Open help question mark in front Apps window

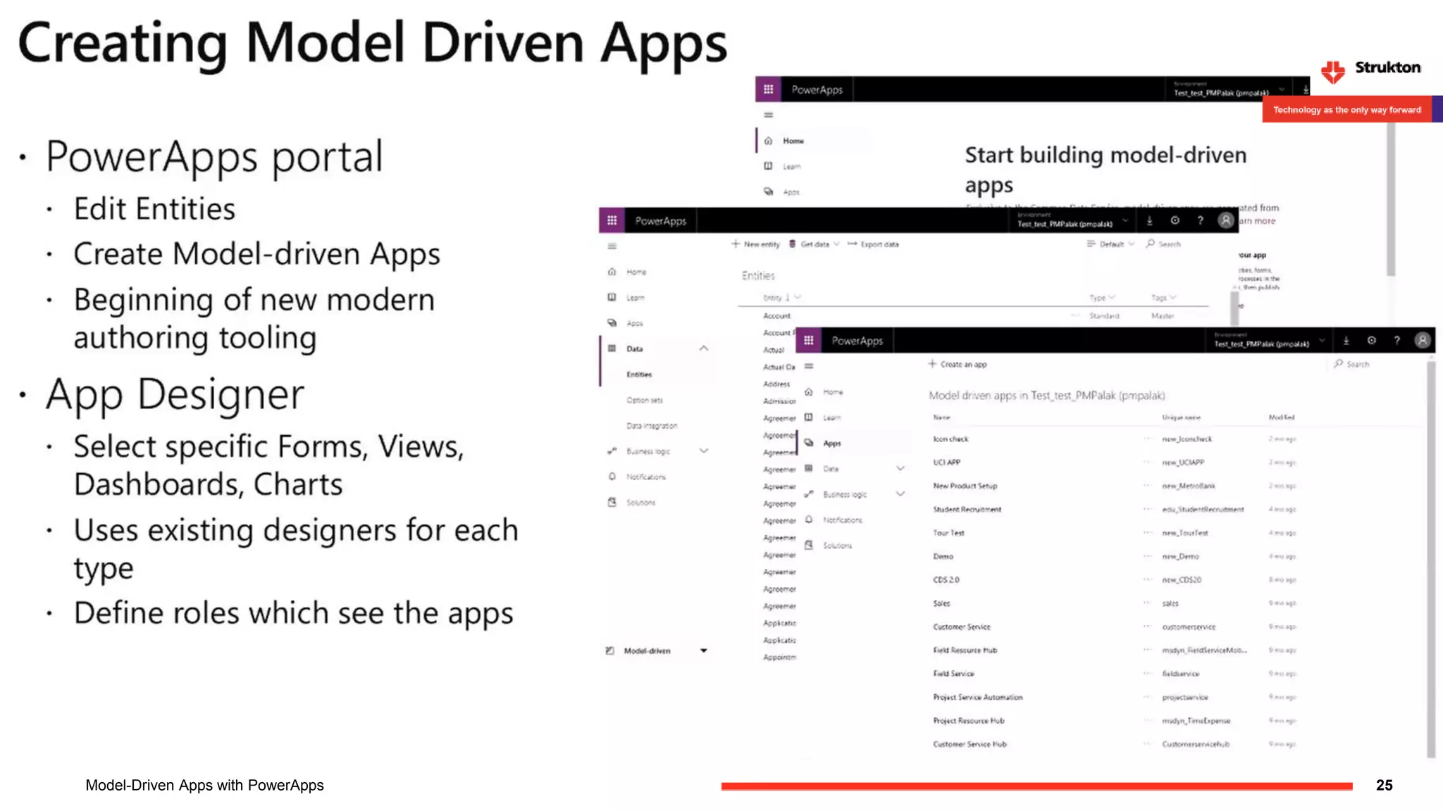(1396, 341)
